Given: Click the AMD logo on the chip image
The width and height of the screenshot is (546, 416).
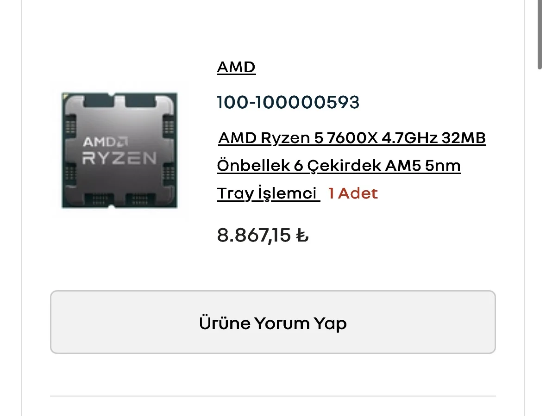Looking at the screenshot, I should coord(106,141).
